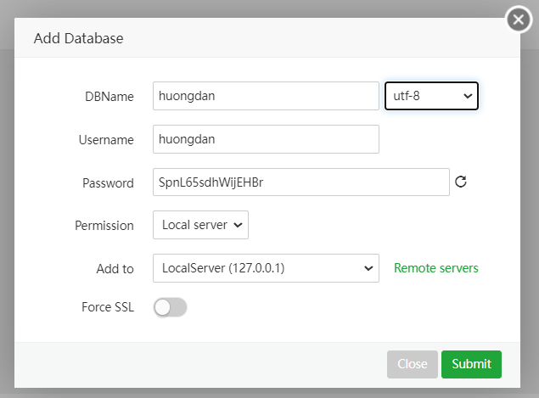Click the Password label text
This screenshot has width=539, height=398.
(108, 182)
